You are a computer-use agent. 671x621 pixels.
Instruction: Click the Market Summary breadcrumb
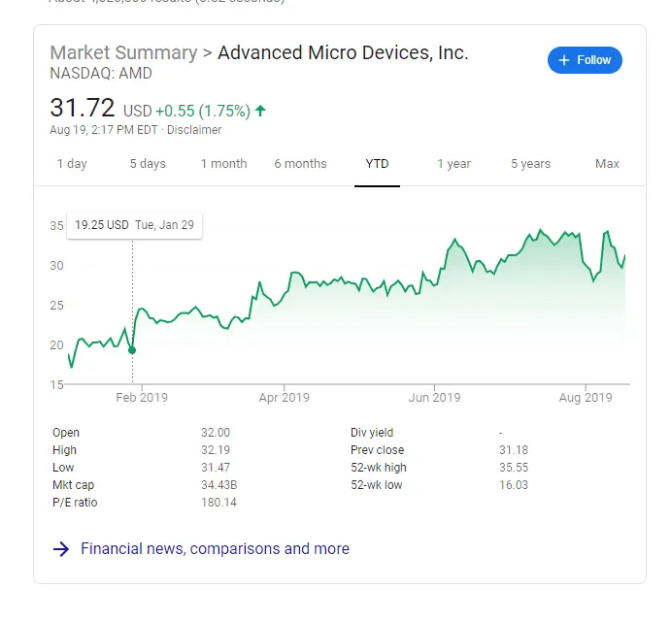[122, 52]
